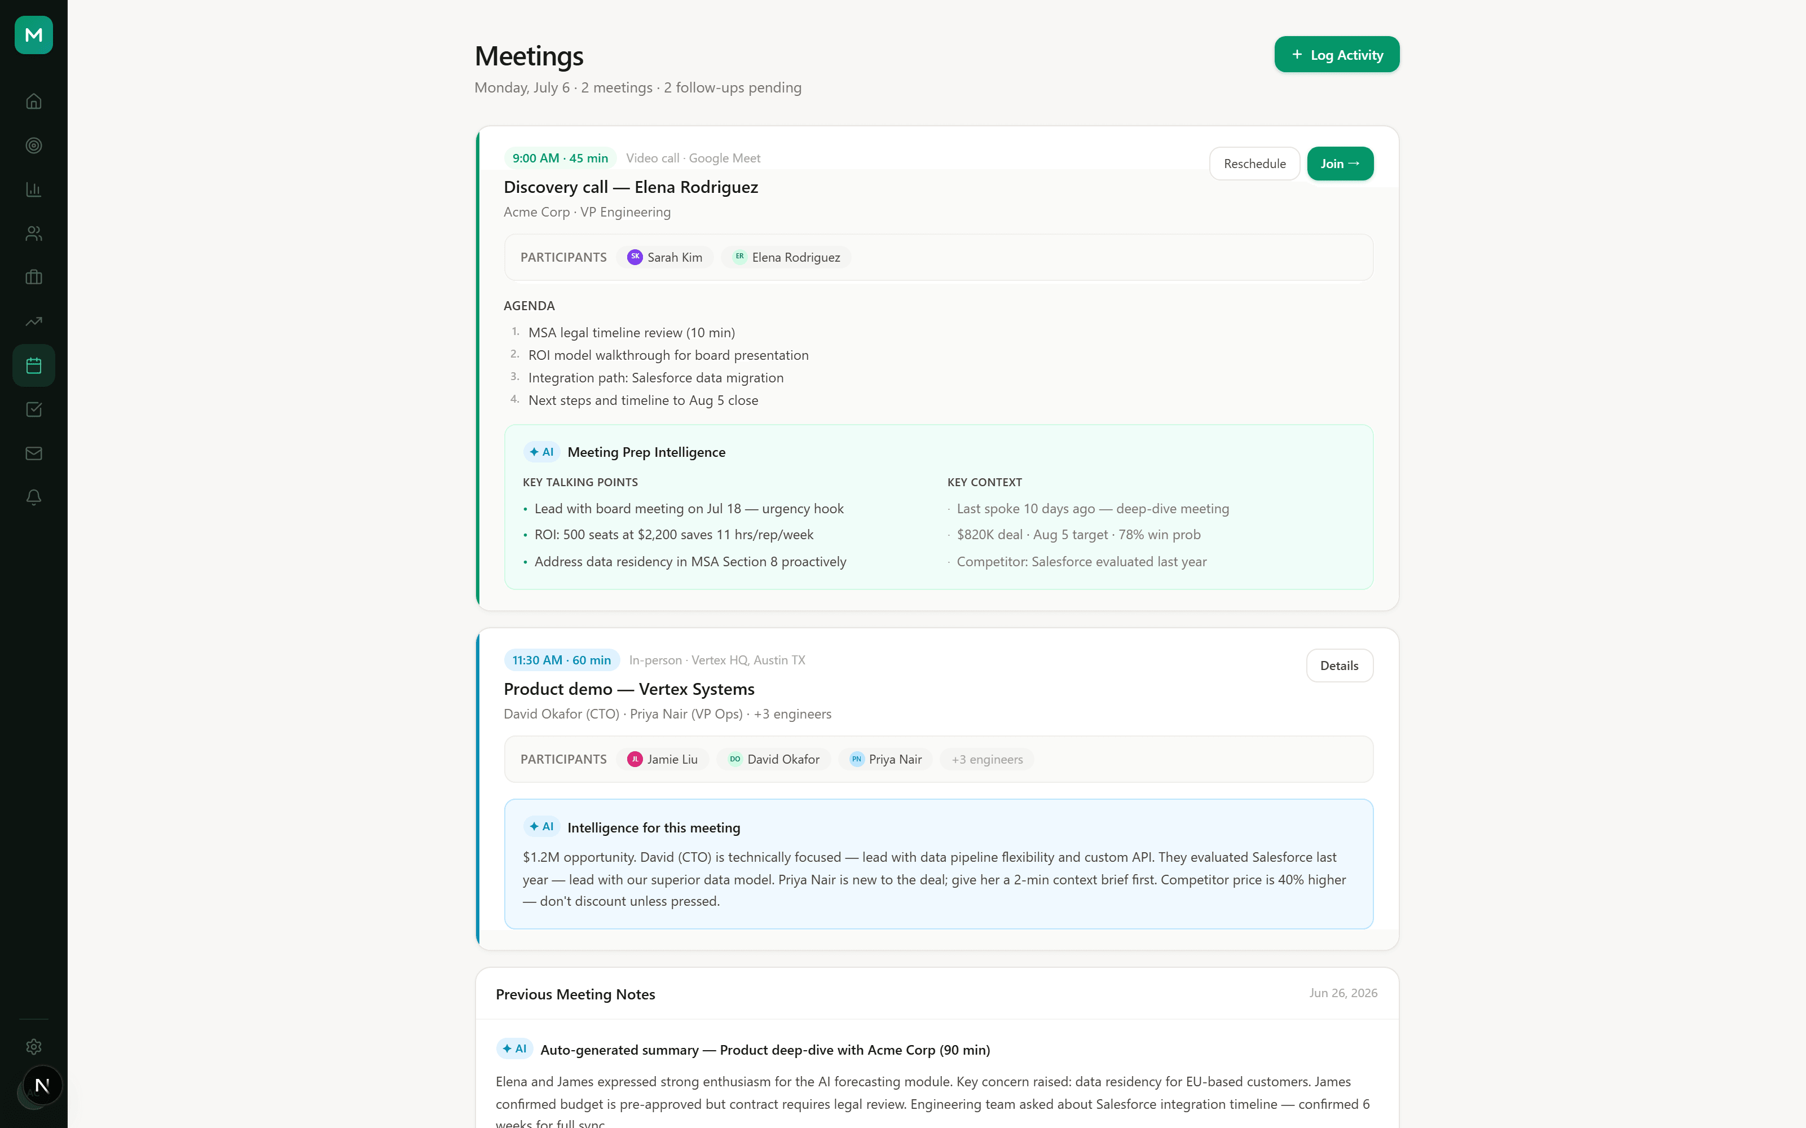Image resolution: width=1806 pixels, height=1128 pixels.
Task: Click the green M app logo
Action: [x=34, y=34]
